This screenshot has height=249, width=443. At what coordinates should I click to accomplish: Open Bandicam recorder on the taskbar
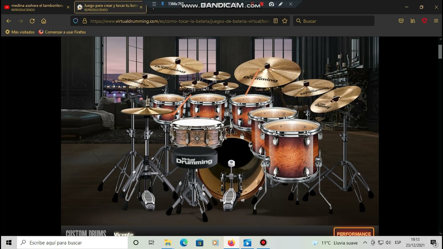coord(263,243)
